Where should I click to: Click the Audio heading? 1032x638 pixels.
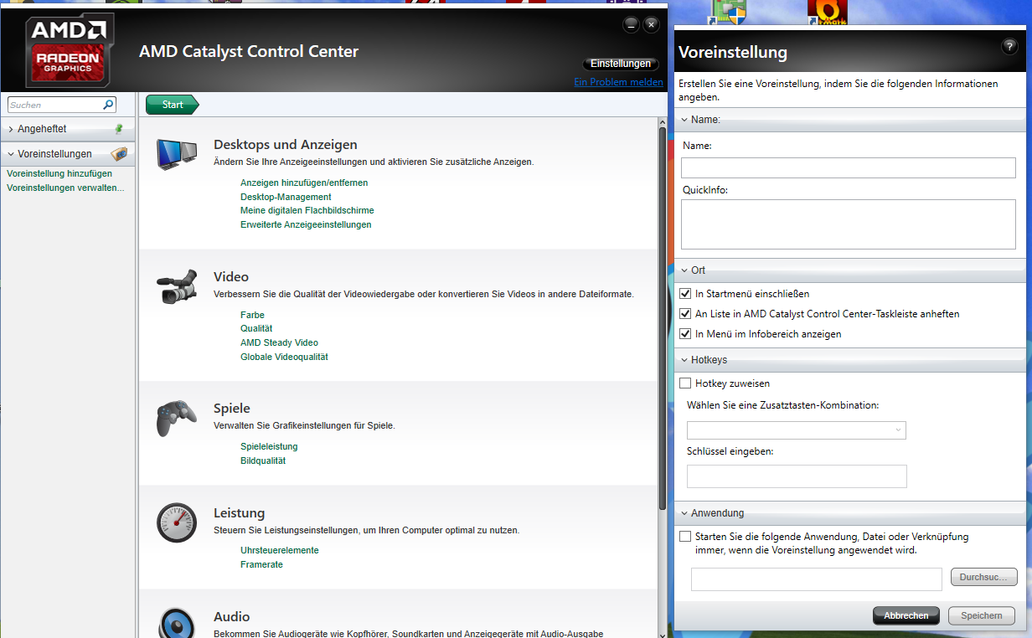click(231, 617)
